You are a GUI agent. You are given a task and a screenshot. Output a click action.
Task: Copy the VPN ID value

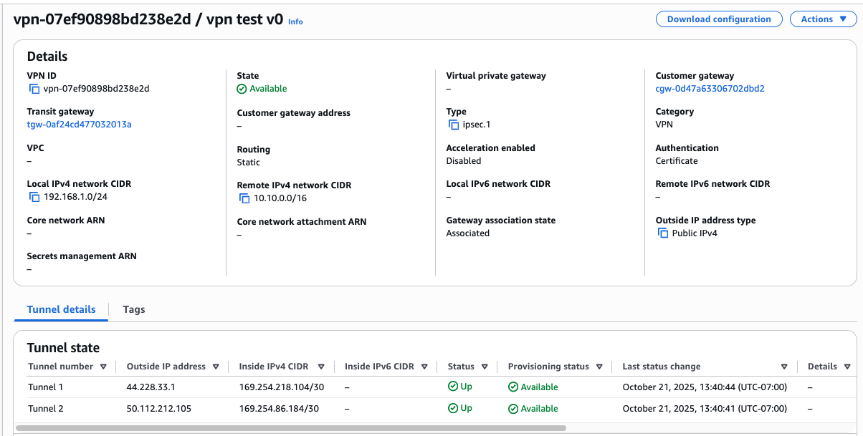34,89
